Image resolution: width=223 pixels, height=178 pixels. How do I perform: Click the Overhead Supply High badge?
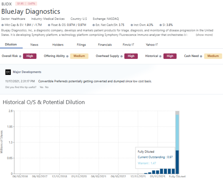[131, 56]
